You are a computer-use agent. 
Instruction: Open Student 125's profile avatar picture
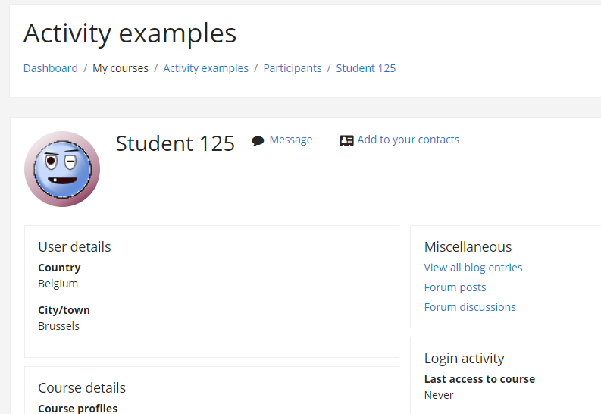coord(62,169)
